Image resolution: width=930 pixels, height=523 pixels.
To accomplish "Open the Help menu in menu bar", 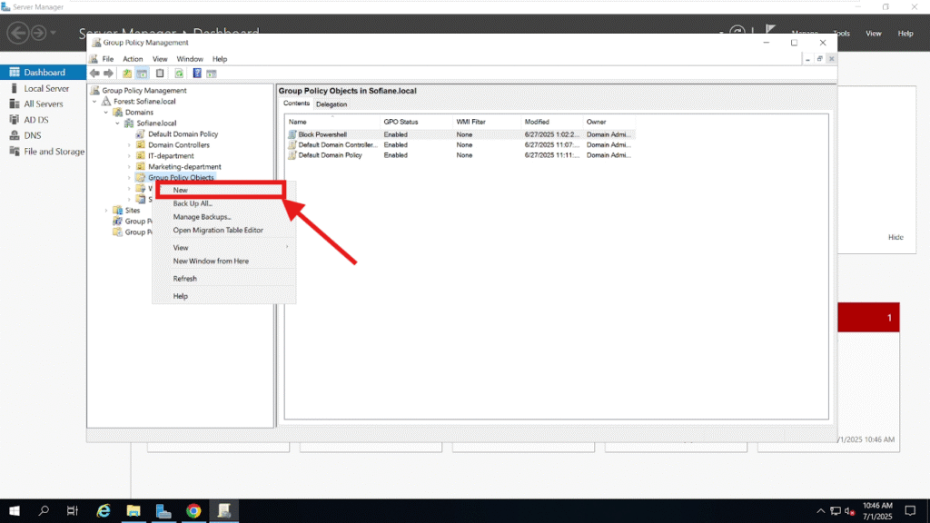I will (x=220, y=59).
